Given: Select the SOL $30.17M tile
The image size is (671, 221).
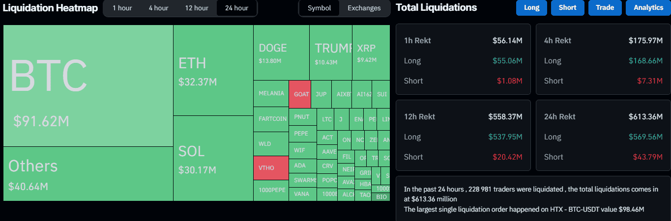Looking at the screenshot, I should pyautogui.click(x=213, y=158).
